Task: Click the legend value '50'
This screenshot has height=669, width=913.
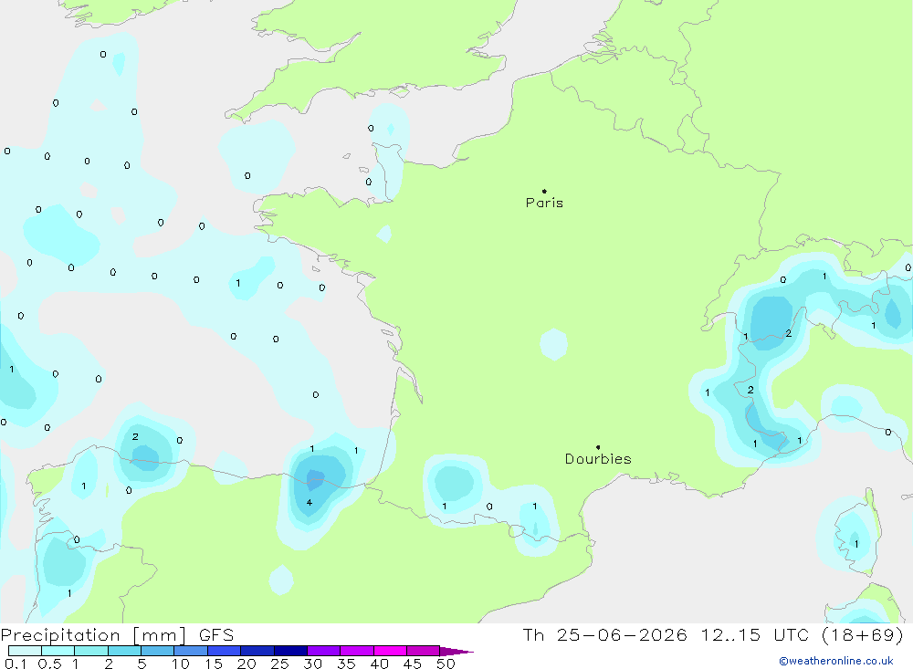Action: tap(446, 664)
